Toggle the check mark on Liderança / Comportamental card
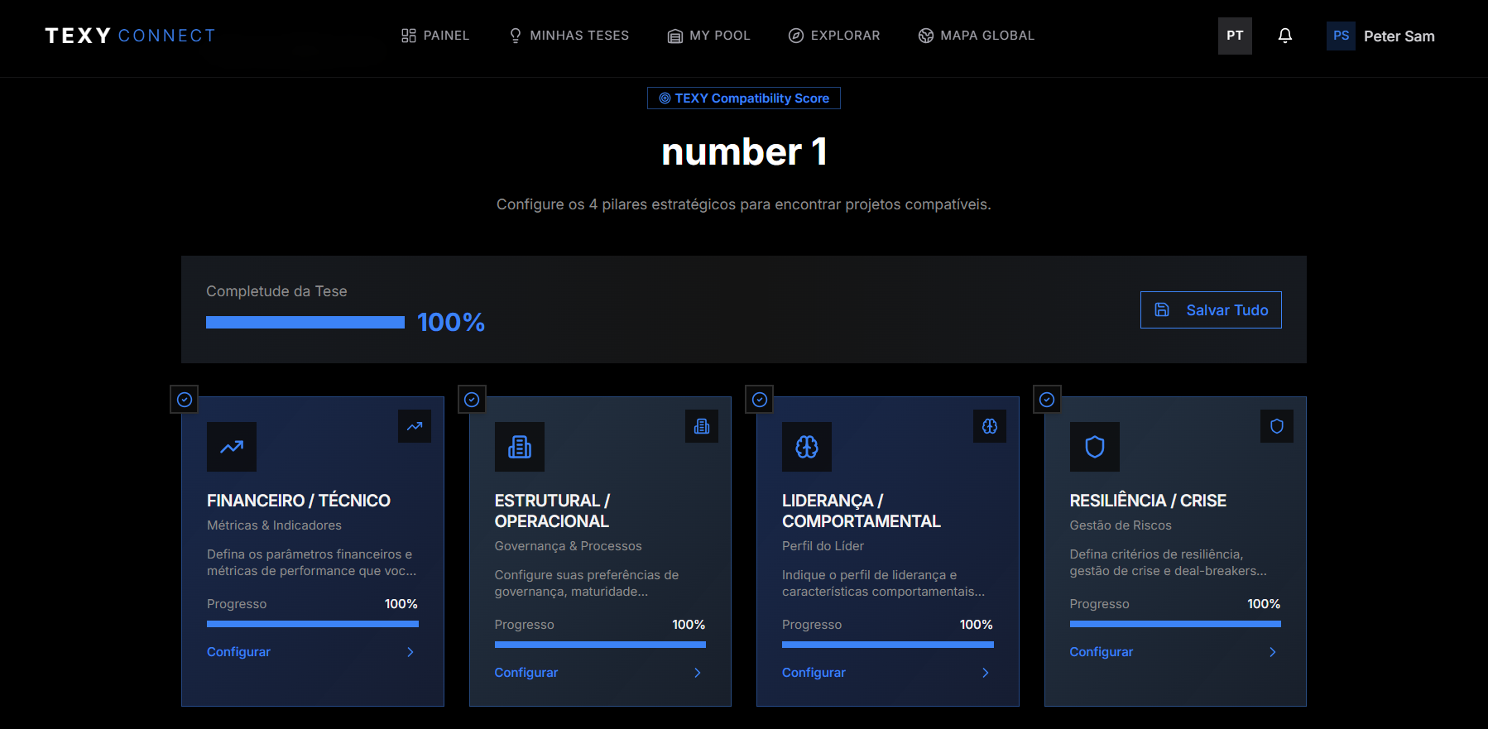 pos(760,400)
